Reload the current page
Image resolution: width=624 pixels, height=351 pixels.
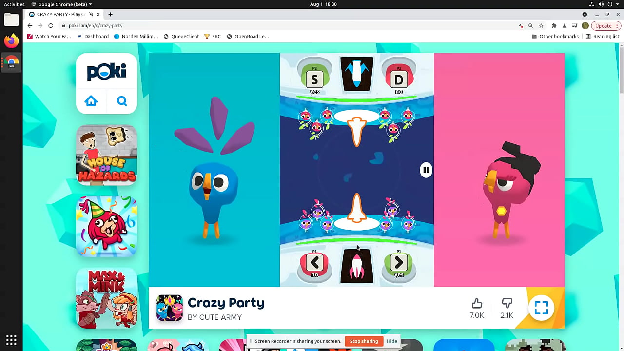[x=51, y=25]
